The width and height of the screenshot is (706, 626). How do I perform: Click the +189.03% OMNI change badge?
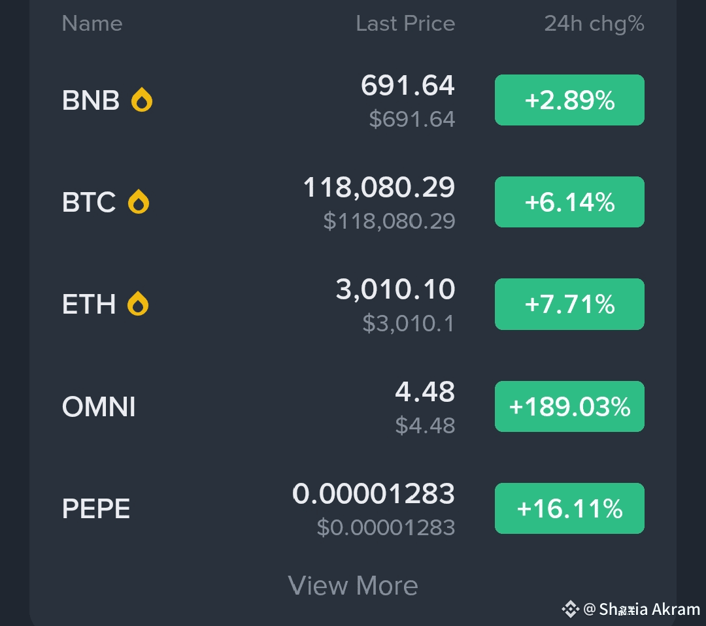pyautogui.click(x=569, y=406)
